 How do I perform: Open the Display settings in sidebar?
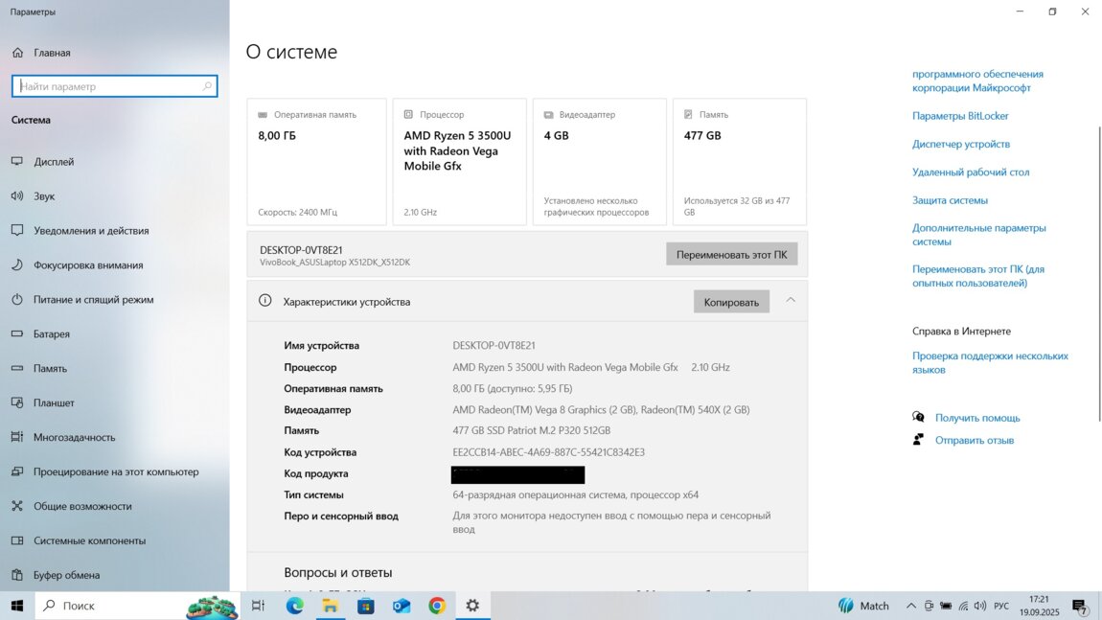click(x=54, y=162)
